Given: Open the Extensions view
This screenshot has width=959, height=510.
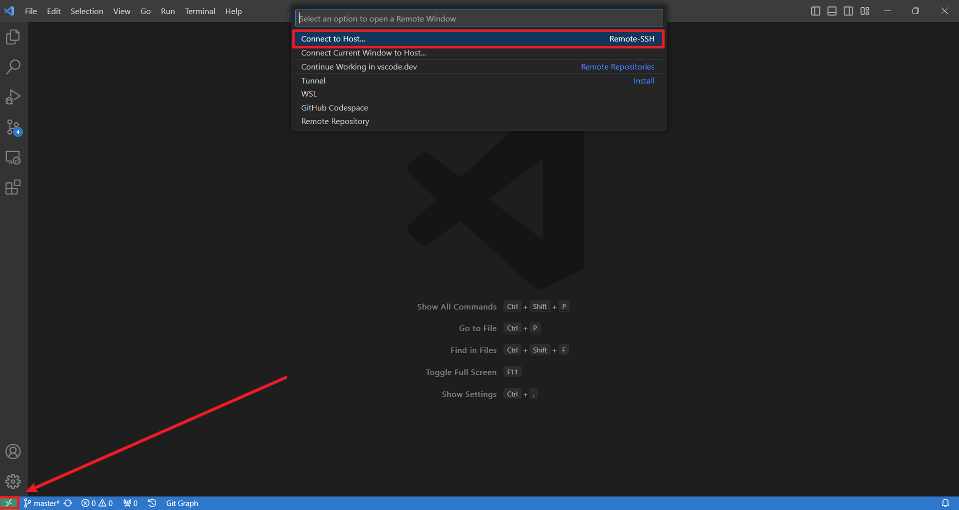Looking at the screenshot, I should click(13, 187).
